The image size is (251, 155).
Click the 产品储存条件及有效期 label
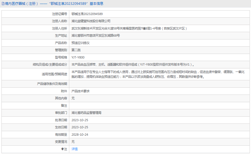click(52, 84)
